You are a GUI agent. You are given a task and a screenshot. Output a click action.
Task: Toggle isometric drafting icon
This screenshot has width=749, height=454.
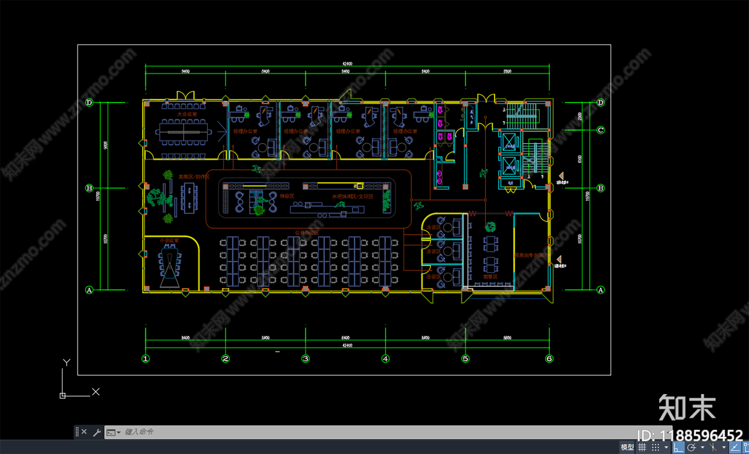tap(713, 447)
